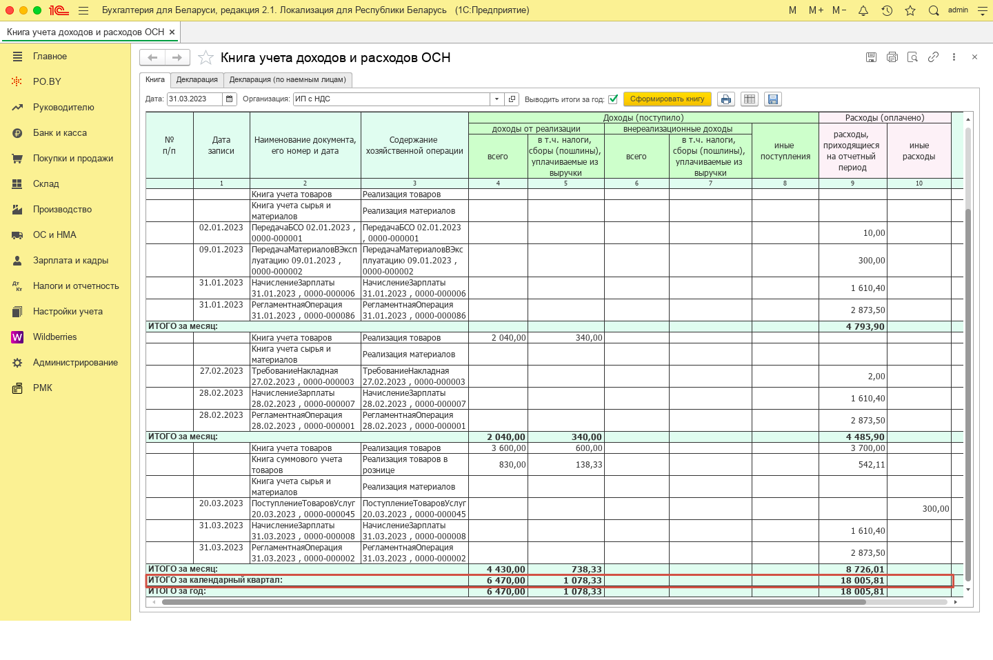Click the global search magnifier icon
This screenshot has width=993, height=660.
click(x=934, y=10)
